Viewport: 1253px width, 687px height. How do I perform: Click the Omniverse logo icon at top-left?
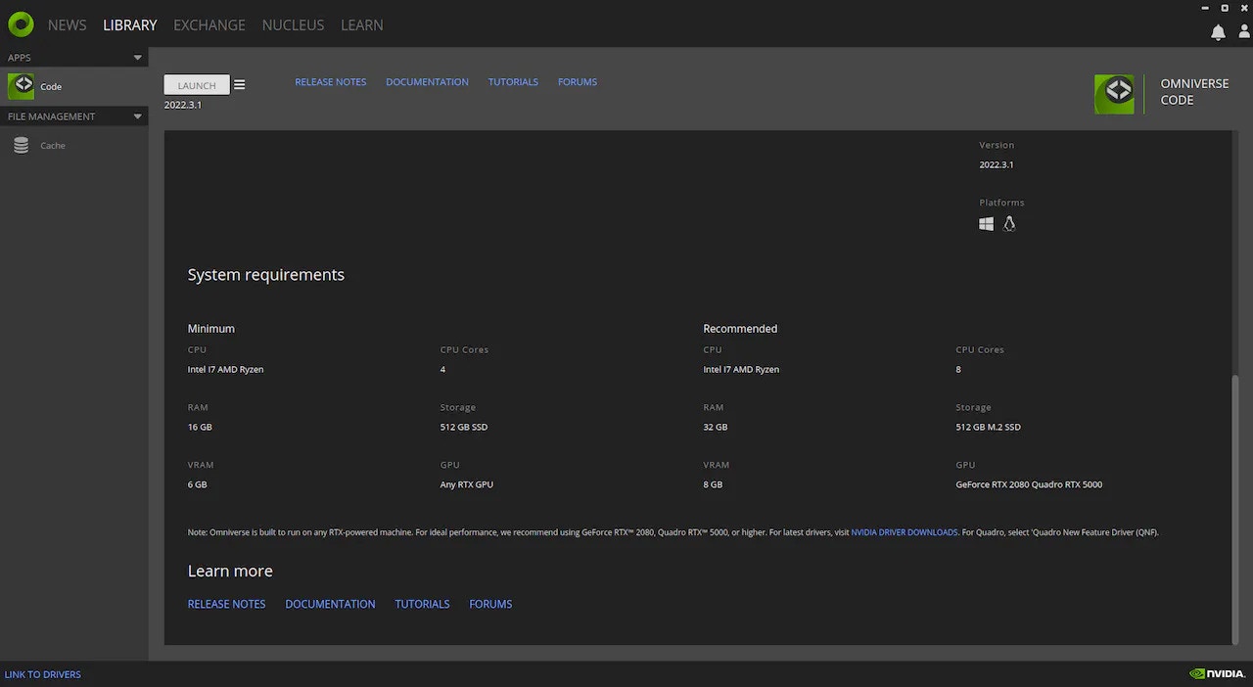pos(21,24)
